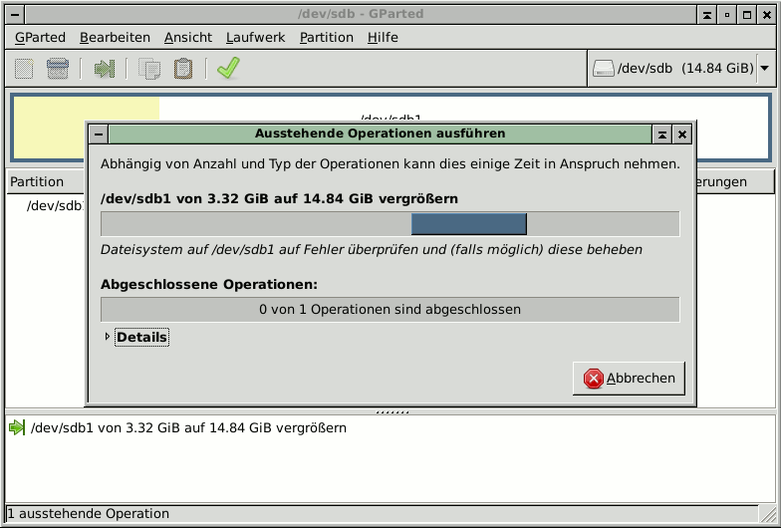
Task: Click the Delete partition toolbar icon
Action: click(x=58, y=69)
